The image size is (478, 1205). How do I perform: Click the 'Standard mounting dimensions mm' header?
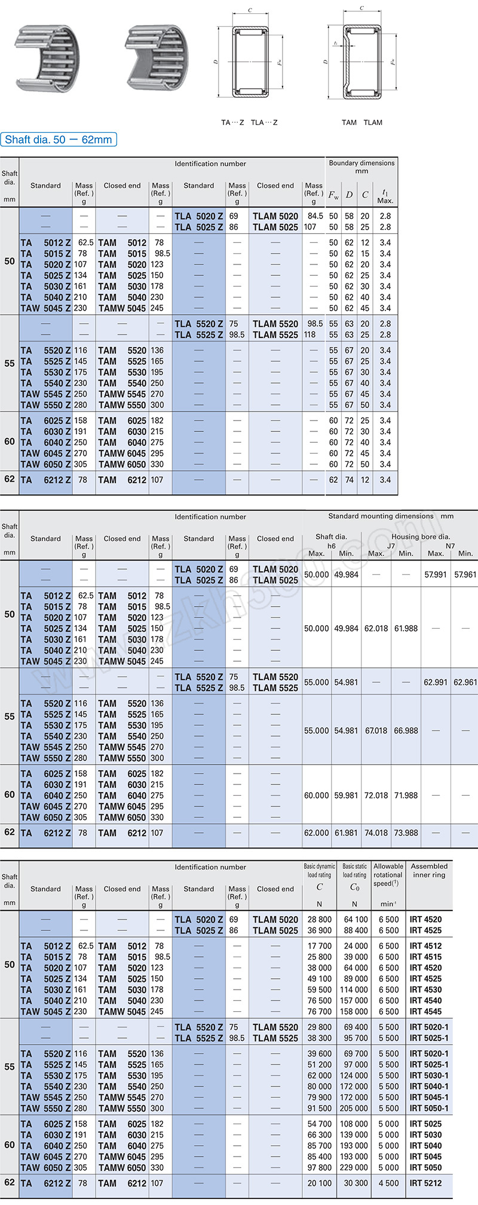coord(391,516)
